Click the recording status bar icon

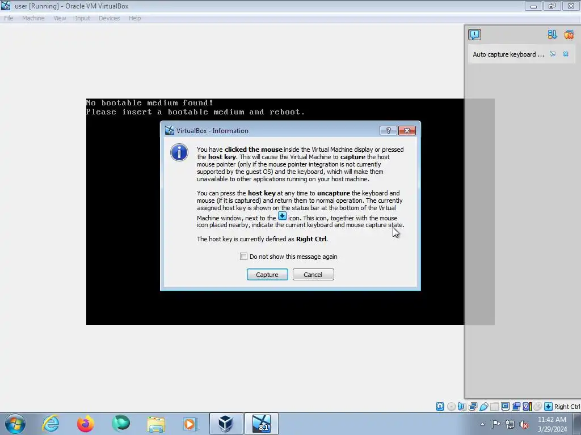point(516,407)
